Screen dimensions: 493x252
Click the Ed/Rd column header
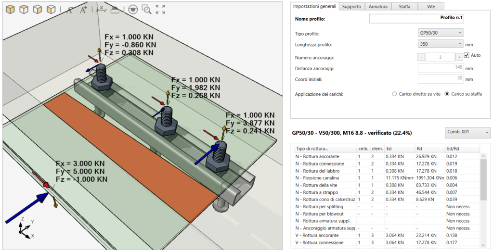point(462,149)
